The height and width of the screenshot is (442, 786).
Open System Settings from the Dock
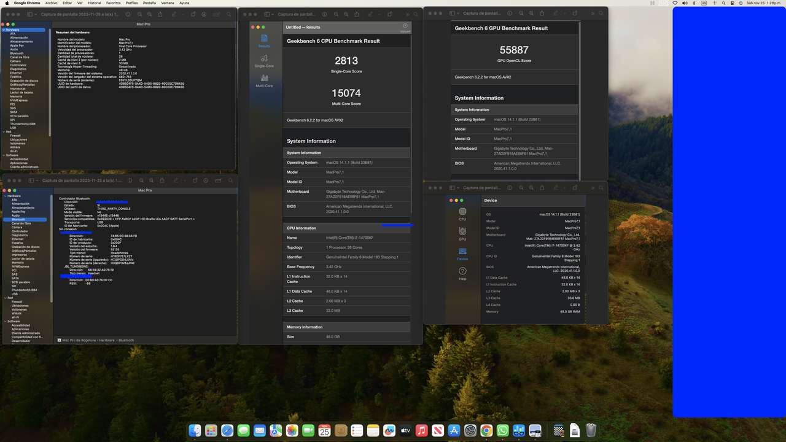click(x=470, y=430)
